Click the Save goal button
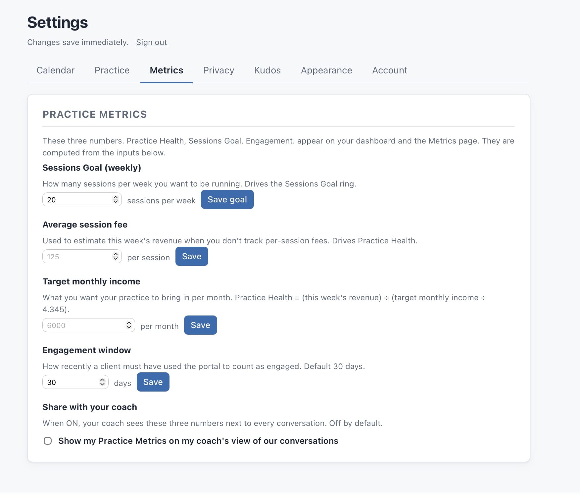 (x=227, y=199)
